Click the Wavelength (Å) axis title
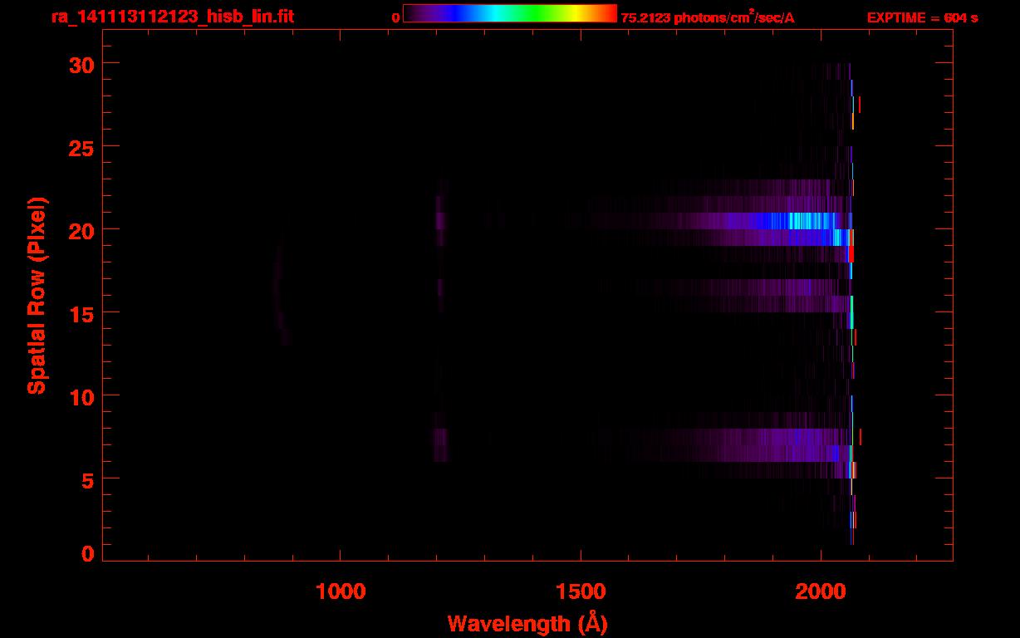 tap(527, 623)
